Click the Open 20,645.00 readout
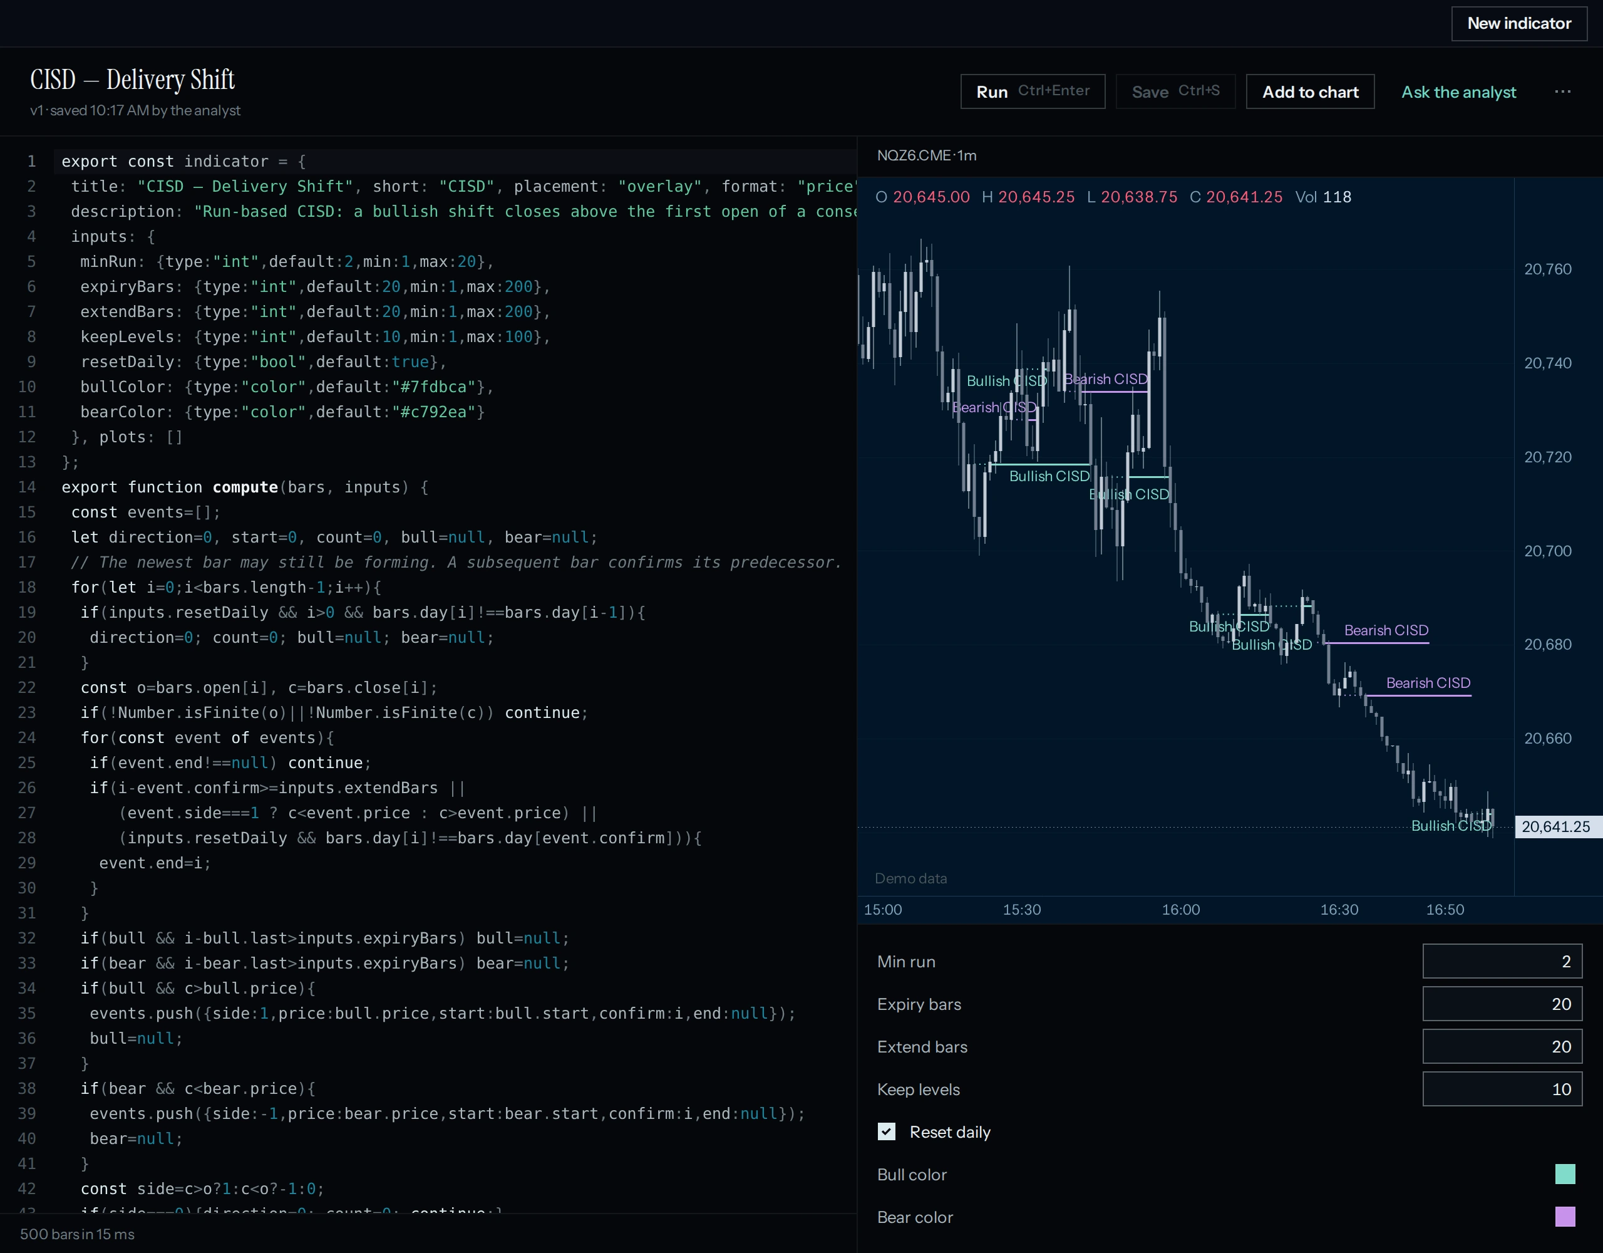The height and width of the screenshot is (1253, 1603). [x=922, y=197]
